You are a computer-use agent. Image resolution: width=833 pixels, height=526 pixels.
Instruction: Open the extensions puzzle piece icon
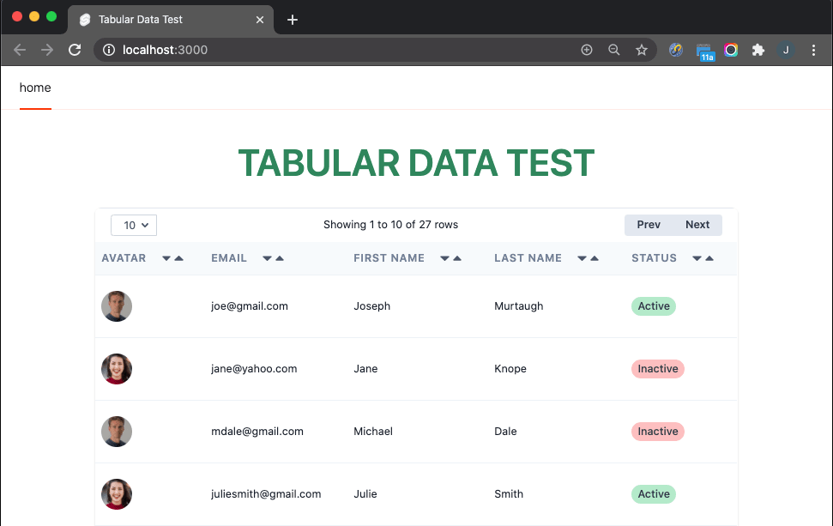[758, 50]
